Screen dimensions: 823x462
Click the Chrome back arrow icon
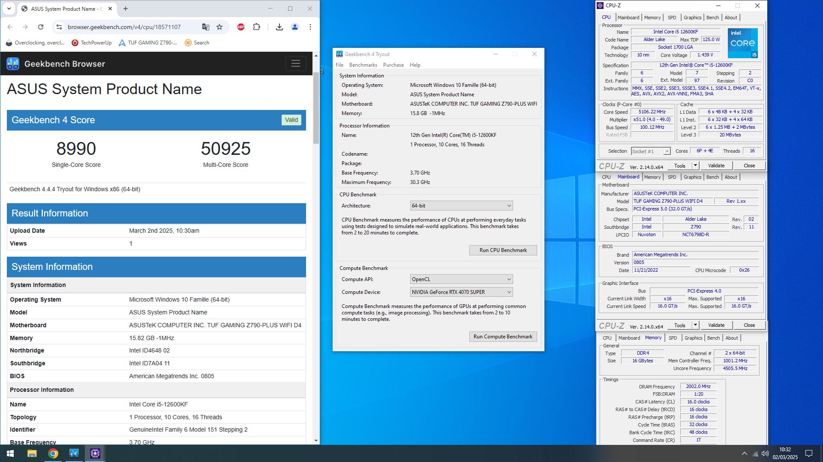(x=10, y=27)
